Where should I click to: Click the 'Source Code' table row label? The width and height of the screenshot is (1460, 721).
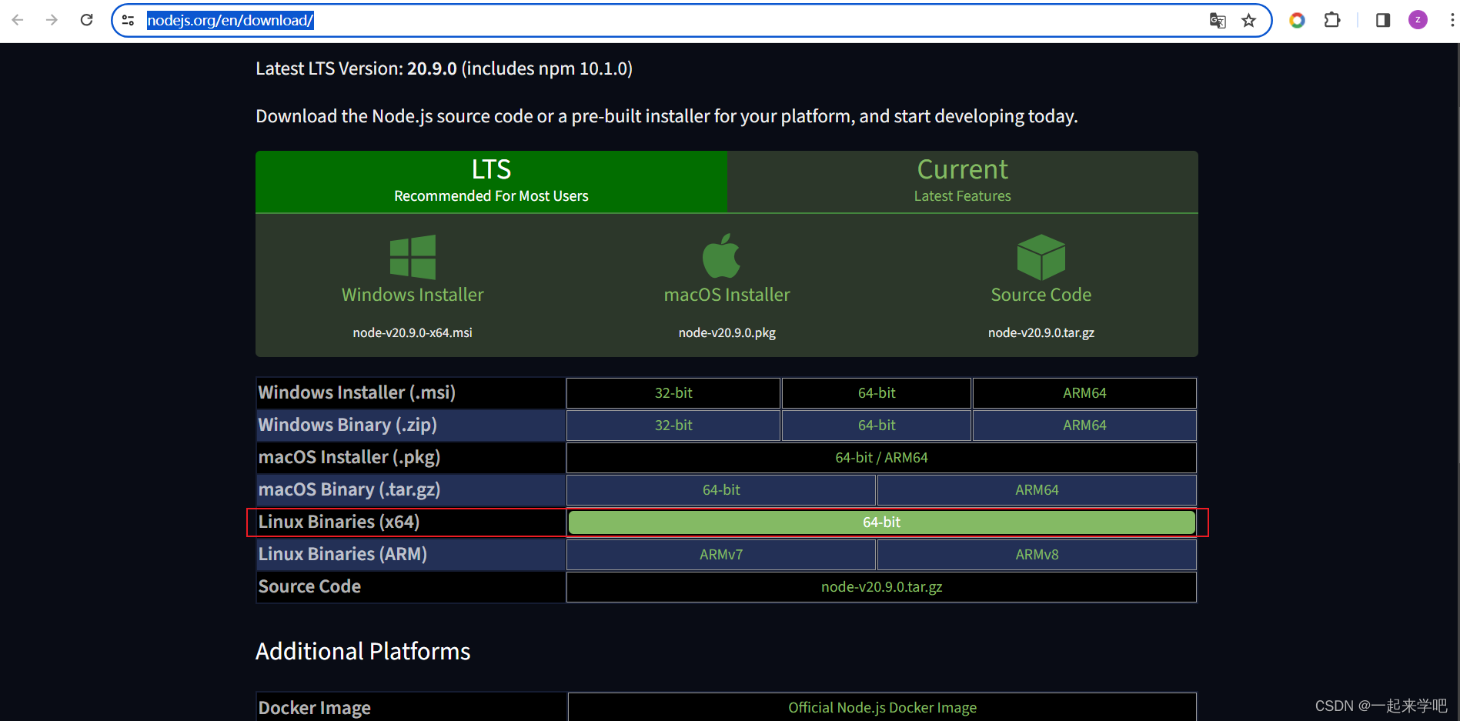[x=309, y=586]
